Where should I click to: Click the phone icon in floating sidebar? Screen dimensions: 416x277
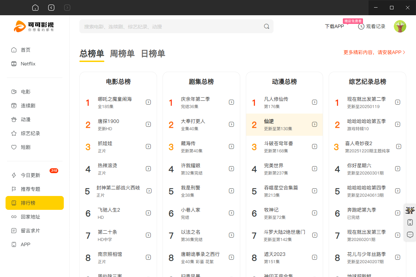coord(410,222)
